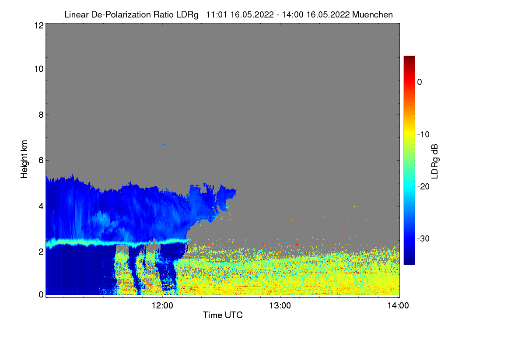Click the '14:00' time axis tick label
Screen dimensions: 525x350
(x=398, y=306)
